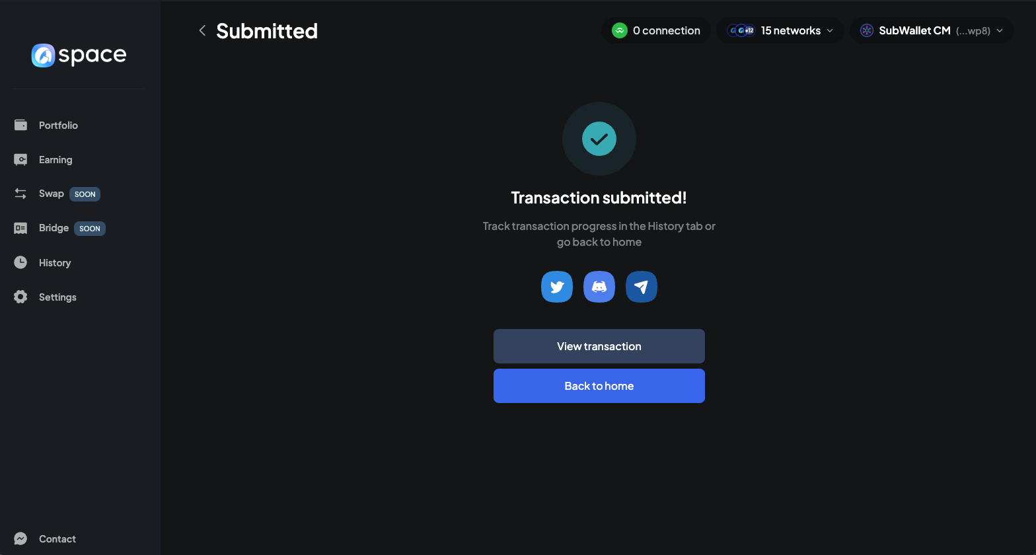Image resolution: width=1036 pixels, height=555 pixels.
Task: Click the success checkmark circle
Action: tap(599, 139)
